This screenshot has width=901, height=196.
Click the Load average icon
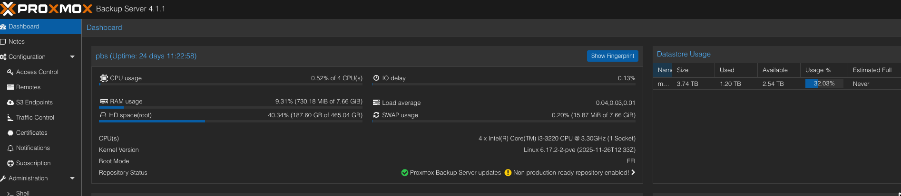376,103
